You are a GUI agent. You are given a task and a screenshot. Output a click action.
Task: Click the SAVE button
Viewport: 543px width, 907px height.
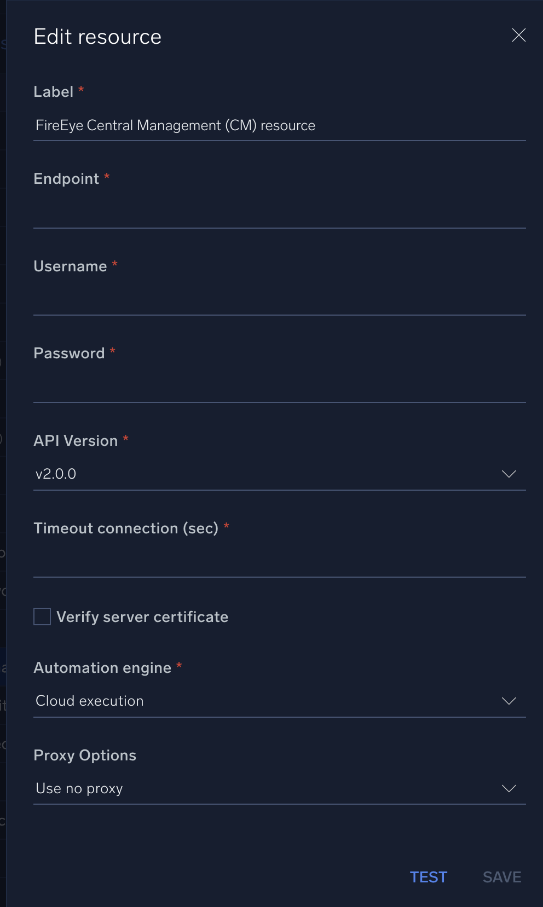click(501, 876)
